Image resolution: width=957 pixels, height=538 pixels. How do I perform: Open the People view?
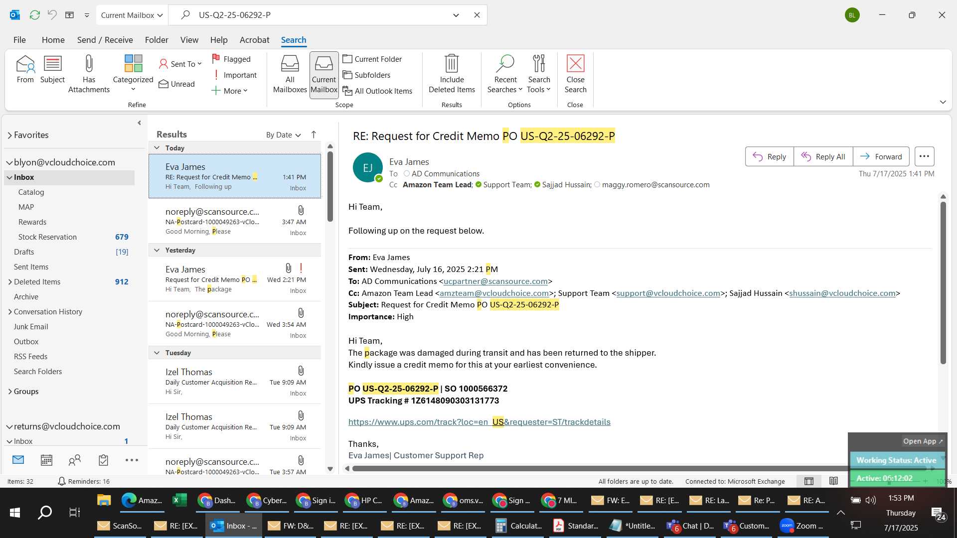pos(75,460)
